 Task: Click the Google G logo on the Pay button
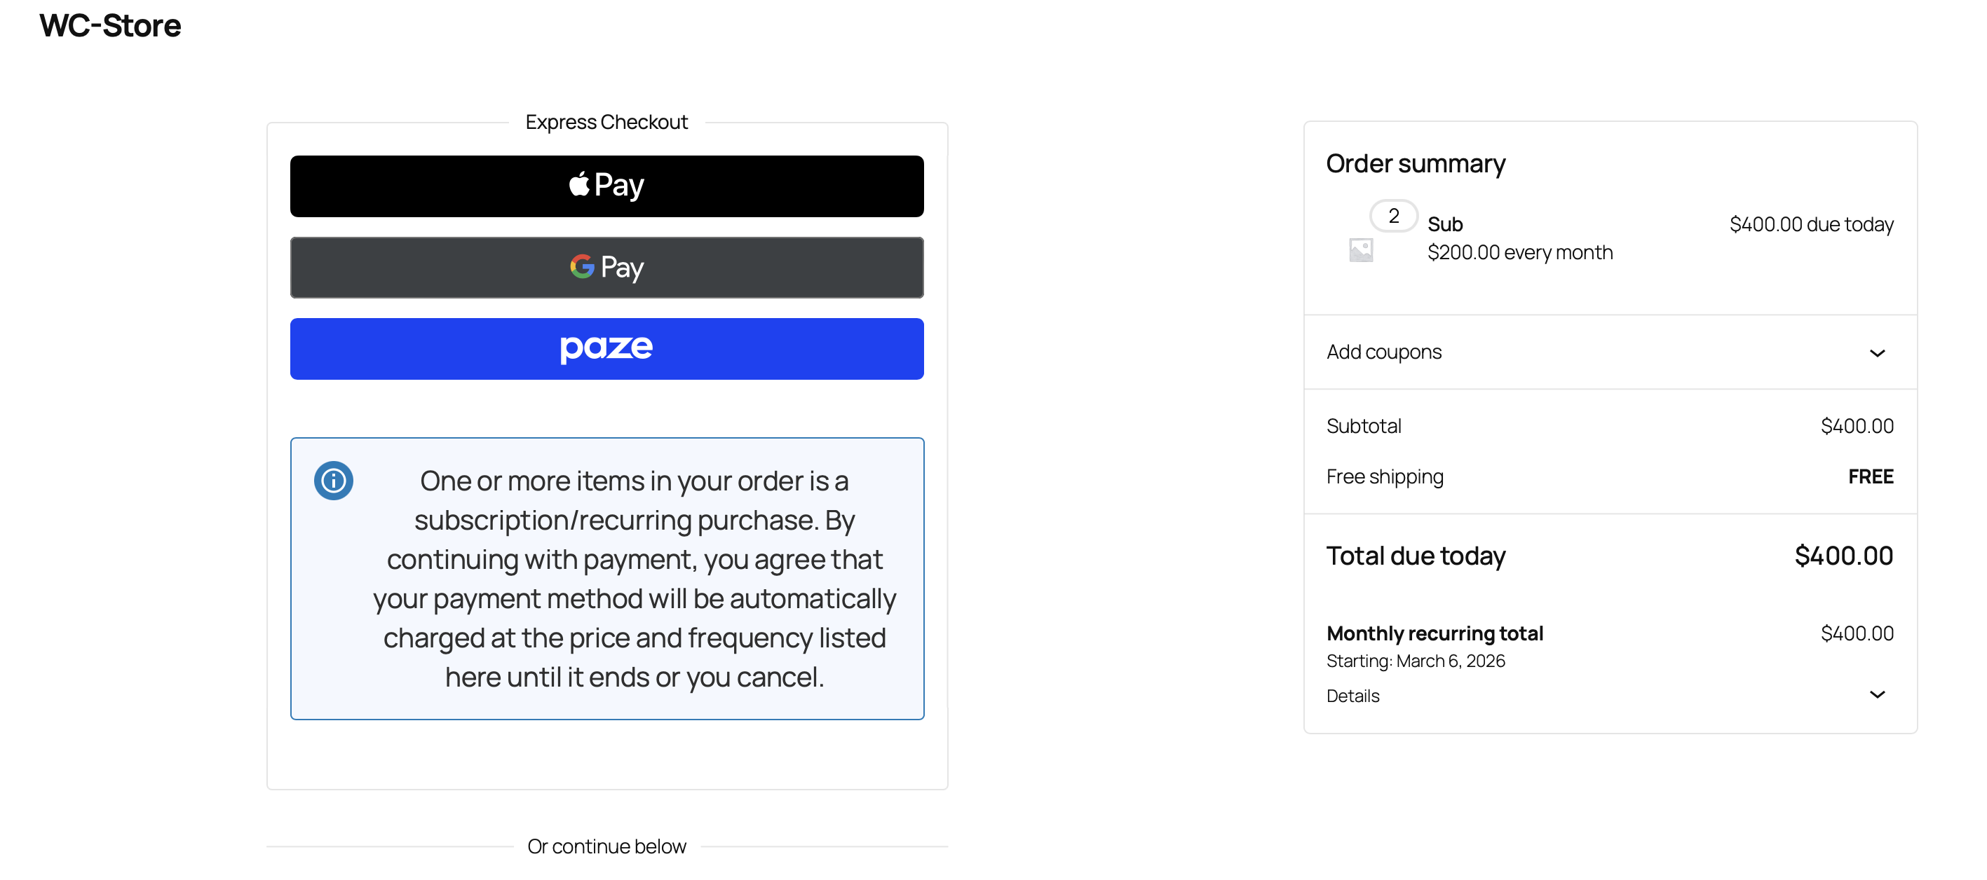(582, 267)
